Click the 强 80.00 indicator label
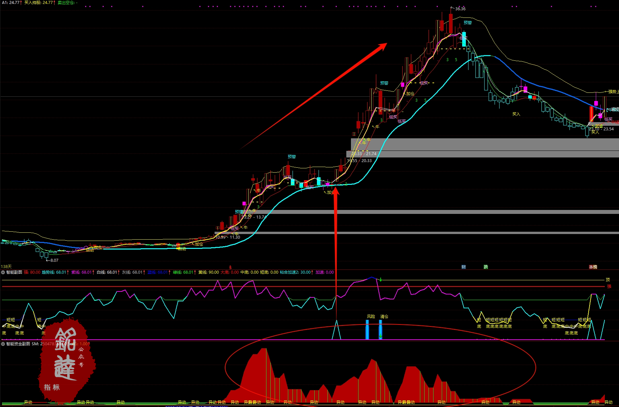 [32, 272]
